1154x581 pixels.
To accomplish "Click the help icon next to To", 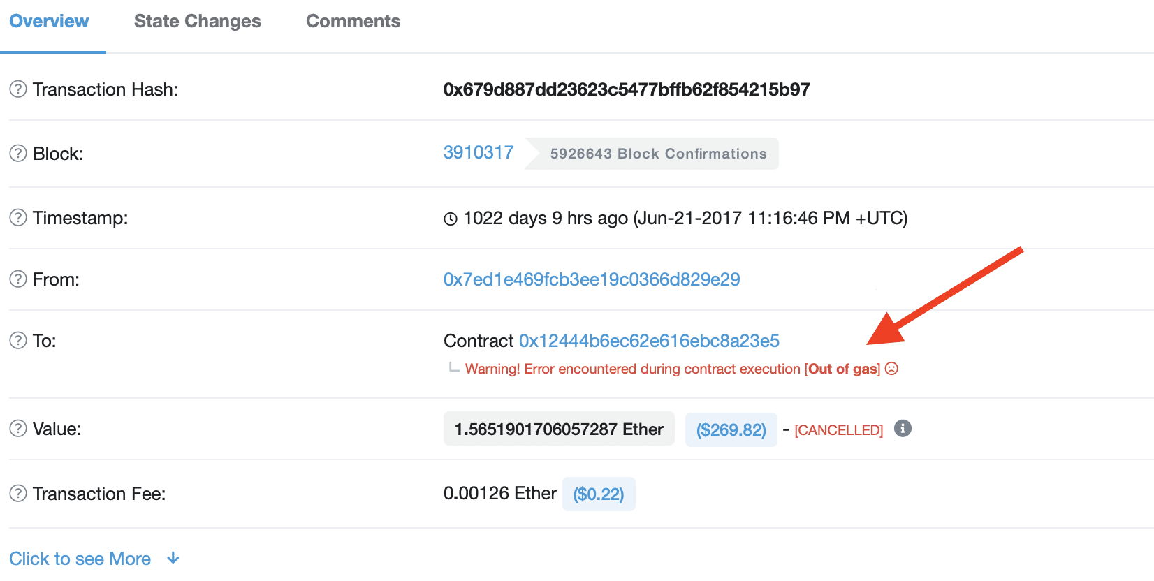I will pyautogui.click(x=18, y=341).
